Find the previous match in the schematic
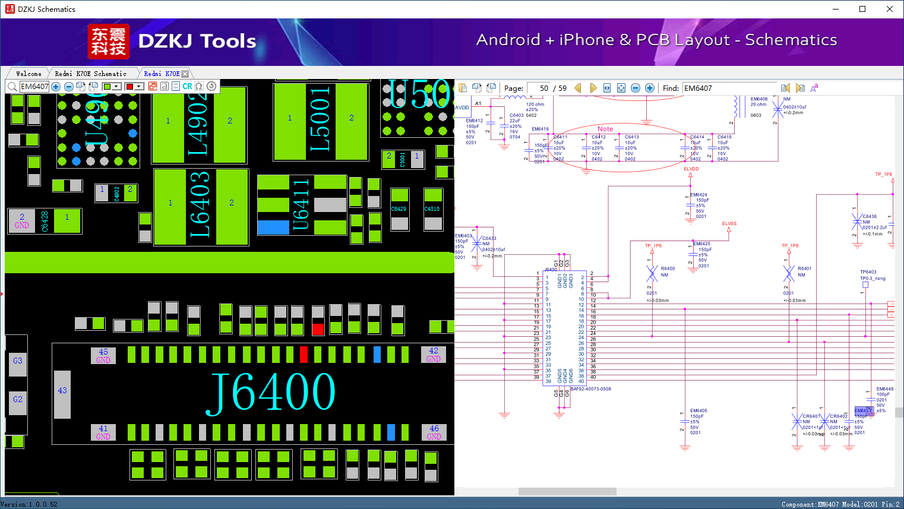The height and width of the screenshot is (509, 904). pyautogui.click(x=785, y=88)
